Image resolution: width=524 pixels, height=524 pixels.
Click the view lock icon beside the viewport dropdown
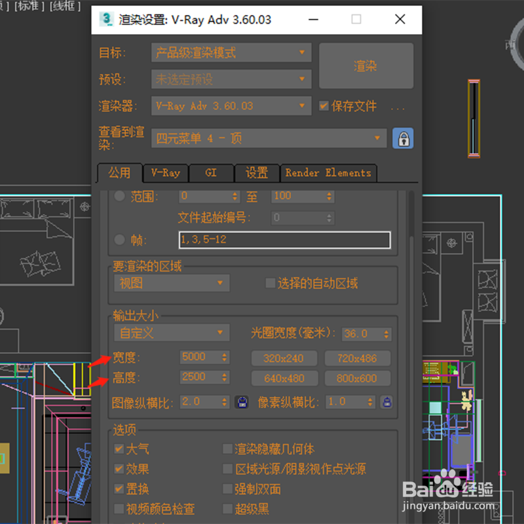[403, 138]
